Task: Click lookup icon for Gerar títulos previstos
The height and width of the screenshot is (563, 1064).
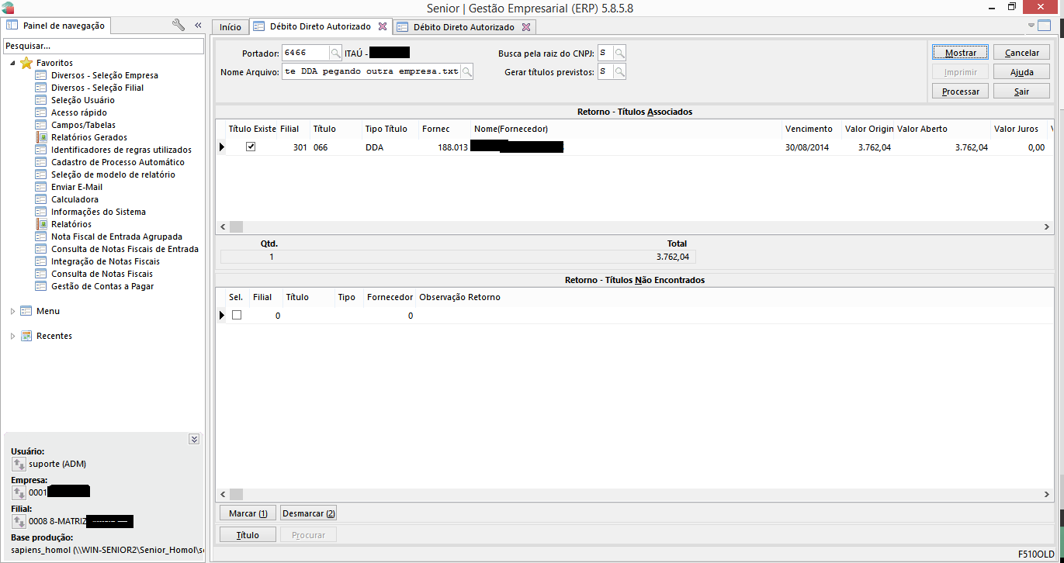Action: pyautogui.click(x=619, y=71)
